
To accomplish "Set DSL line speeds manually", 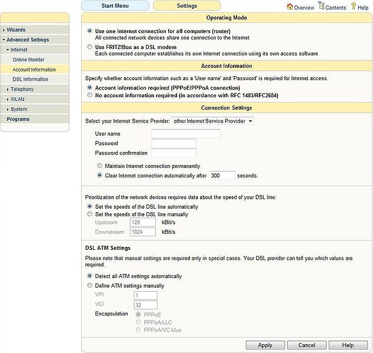I will click(89, 214).
